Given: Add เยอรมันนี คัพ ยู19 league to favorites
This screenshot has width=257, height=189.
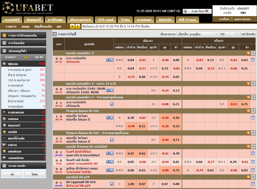Looking at the screenshot, I should pos(248,177).
